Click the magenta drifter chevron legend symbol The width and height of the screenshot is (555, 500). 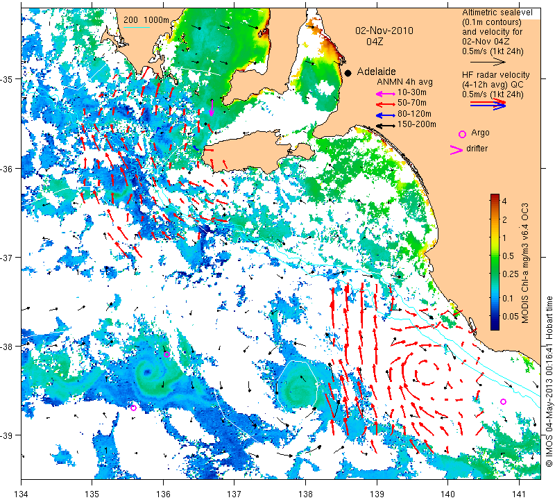click(456, 150)
